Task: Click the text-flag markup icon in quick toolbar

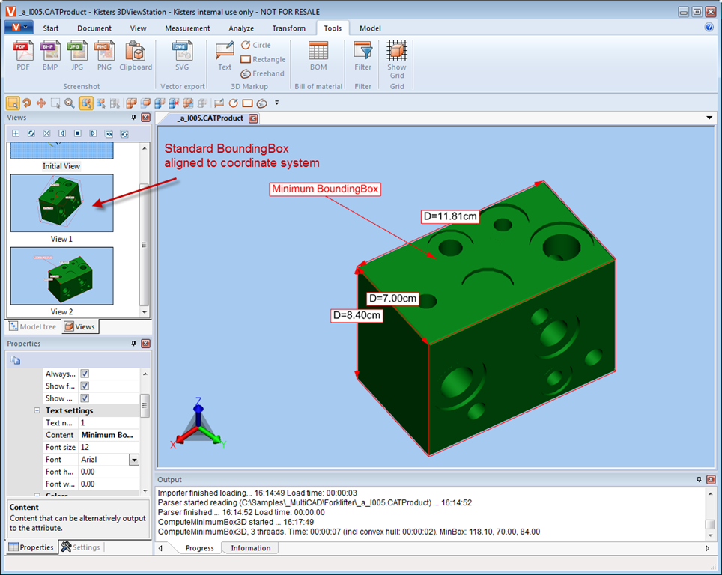Action: pos(219,103)
